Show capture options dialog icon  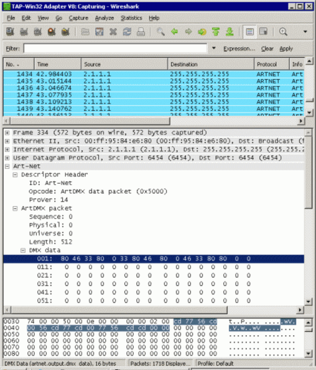tap(24, 32)
